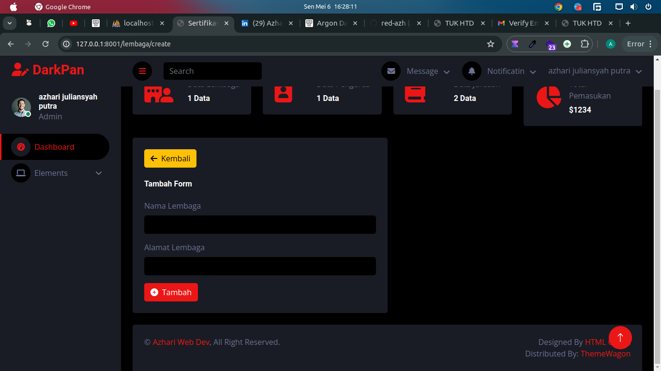Click the DarkPan logo
Viewport: 661px width, 371px height.
(x=48, y=70)
